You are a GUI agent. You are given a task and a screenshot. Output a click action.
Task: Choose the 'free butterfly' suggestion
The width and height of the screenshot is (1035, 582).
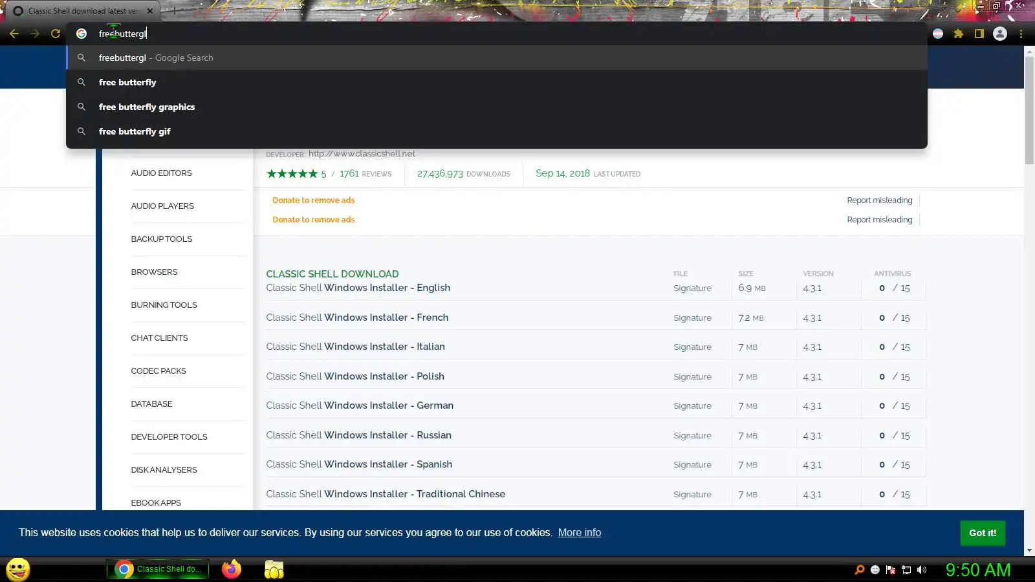click(x=497, y=82)
